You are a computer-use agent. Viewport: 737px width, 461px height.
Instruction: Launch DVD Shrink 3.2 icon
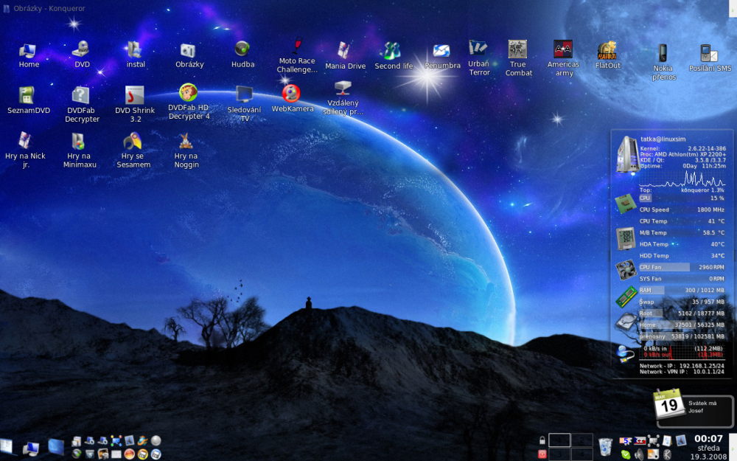click(135, 105)
